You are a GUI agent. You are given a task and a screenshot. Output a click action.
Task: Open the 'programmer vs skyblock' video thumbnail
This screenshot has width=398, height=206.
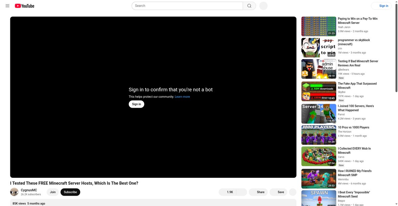pos(319,48)
